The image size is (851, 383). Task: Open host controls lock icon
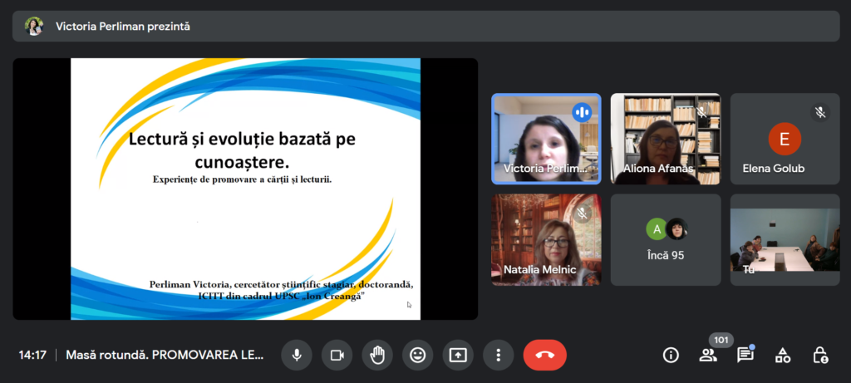[x=820, y=356]
